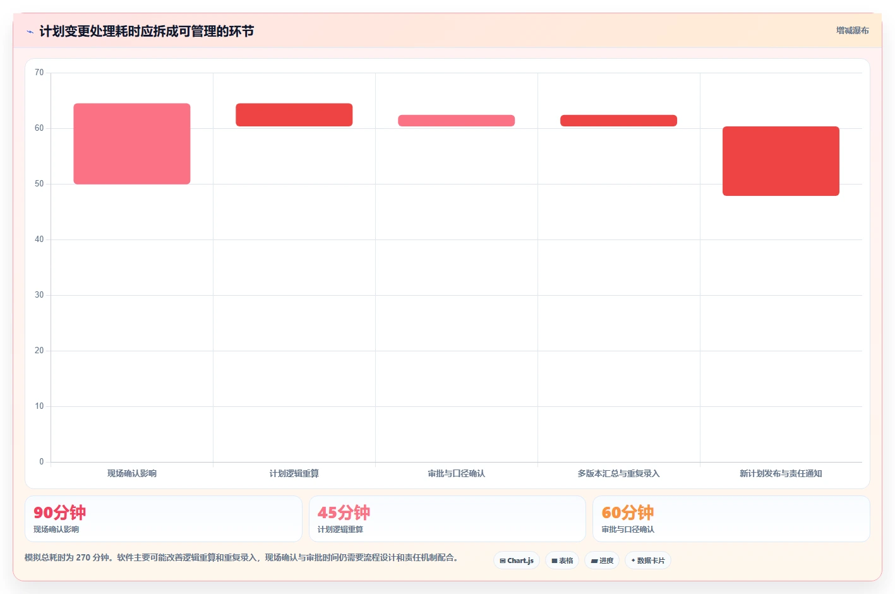
Task: Click x-axis label 计划逻辑重算
Action: pyautogui.click(x=294, y=473)
